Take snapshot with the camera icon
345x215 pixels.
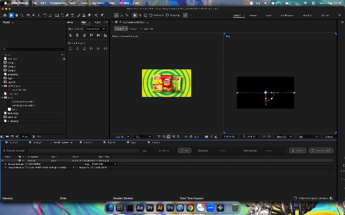click(207, 137)
